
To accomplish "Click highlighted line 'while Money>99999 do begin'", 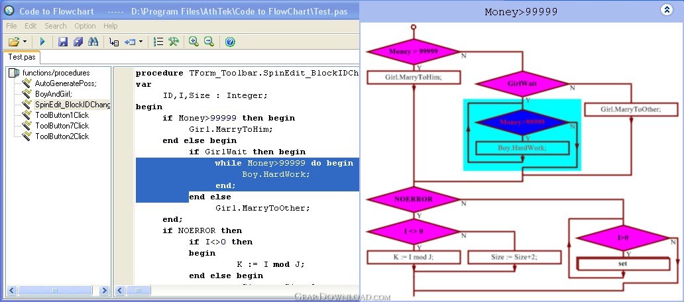I will tap(284, 163).
